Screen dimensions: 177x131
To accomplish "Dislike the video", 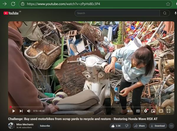I will coord(127,126).
